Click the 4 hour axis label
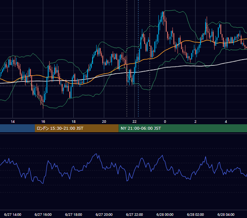The height and width of the screenshot is (218, 247). pos(226,122)
